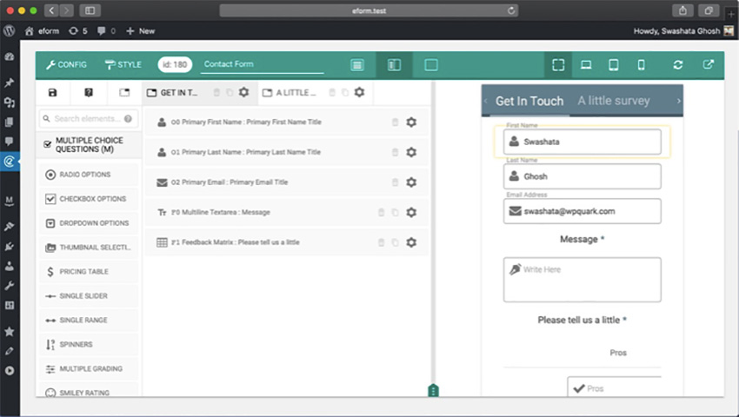This screenshot has height=417, width=739.
Task: Select split builder and preview layout icon
Action: click(394, 65)
